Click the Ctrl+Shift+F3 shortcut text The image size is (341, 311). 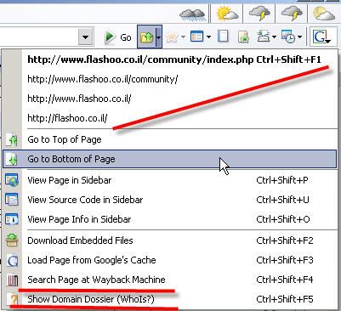[x=285, y=260]
